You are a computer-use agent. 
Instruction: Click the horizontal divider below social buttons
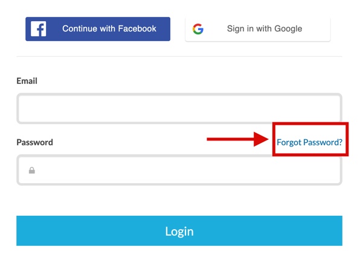tap(179, 56)
